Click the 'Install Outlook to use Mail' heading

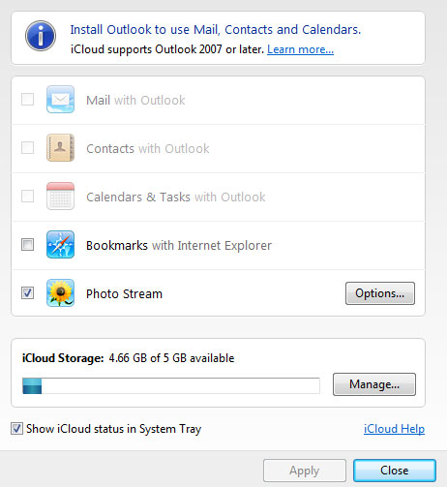coord(216,30)
